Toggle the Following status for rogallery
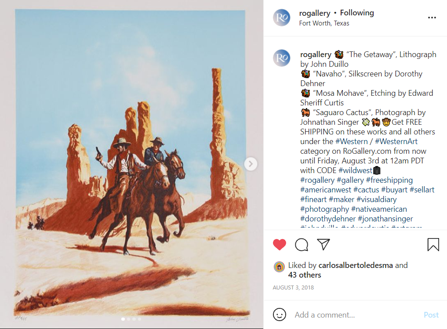Viewport: 447px width, 329px height. [357, 13]
